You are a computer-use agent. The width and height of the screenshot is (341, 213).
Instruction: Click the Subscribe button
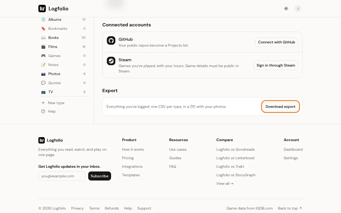(100, 176)
